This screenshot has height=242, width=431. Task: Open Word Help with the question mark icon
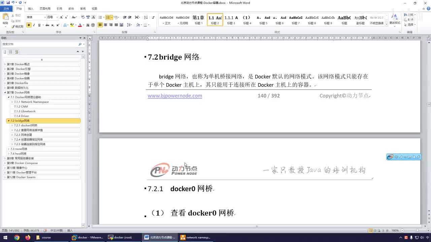pos(428,9)
